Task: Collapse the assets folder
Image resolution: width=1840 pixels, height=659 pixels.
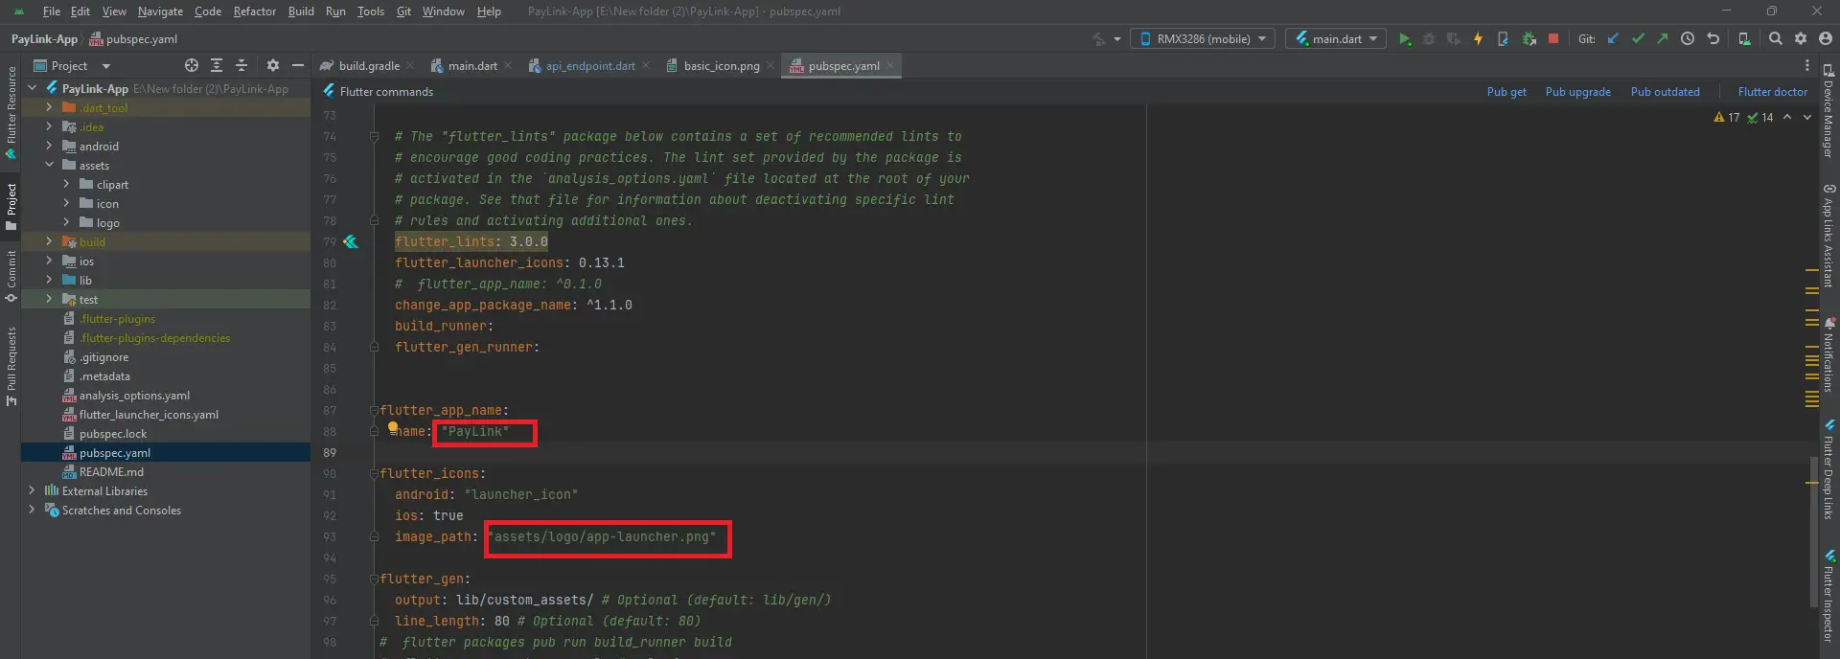Action: point(49,166)
